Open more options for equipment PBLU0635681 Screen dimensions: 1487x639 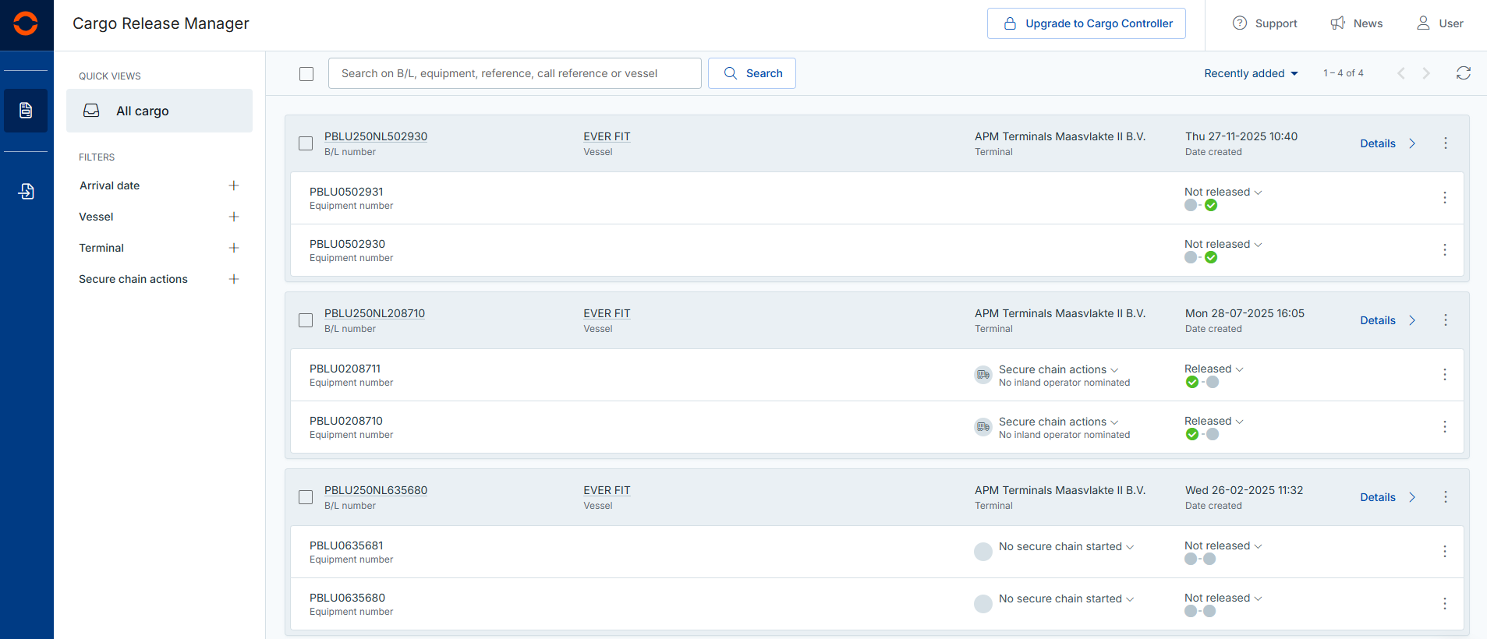tap(1445, 552)
